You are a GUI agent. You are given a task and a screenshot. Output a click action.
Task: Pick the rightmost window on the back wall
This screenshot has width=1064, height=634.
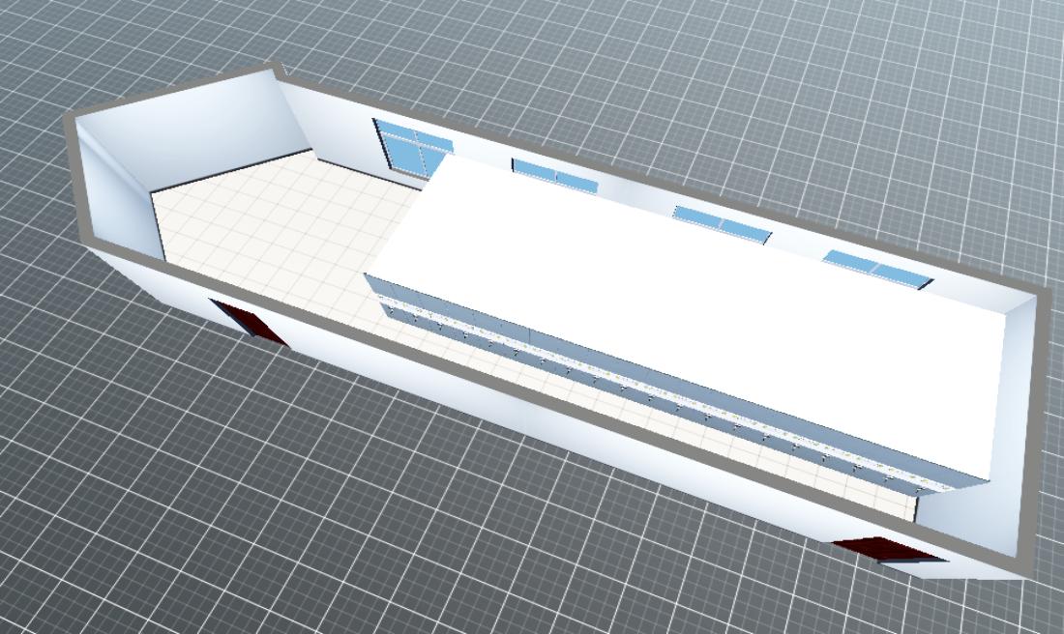point(875,267)
